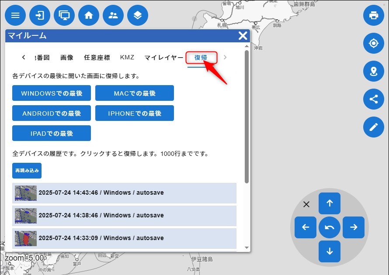Viewport: 389px width, 275px height.
Task: Open the share icon
Action: coord(373,99)
